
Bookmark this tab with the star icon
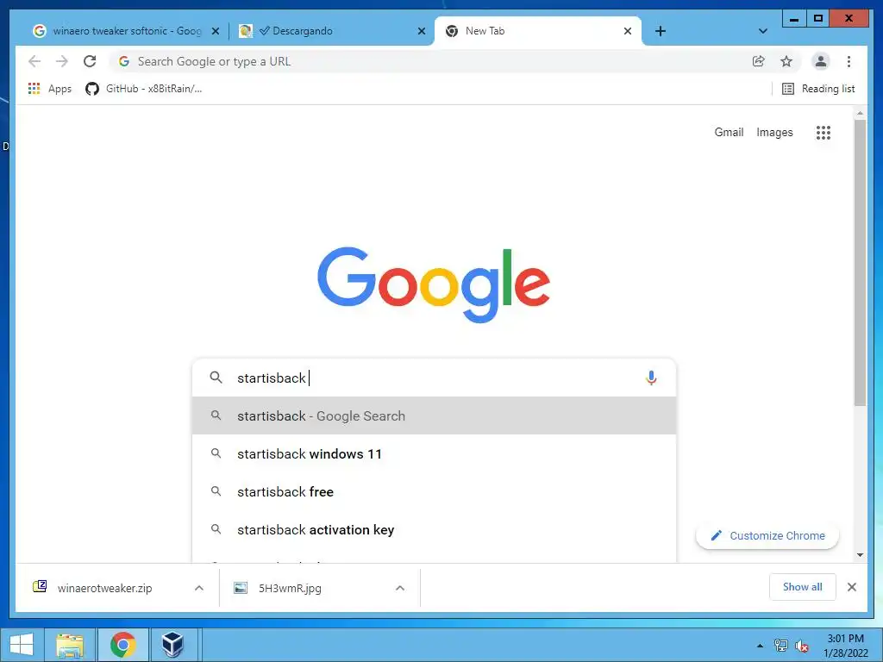point(786,61)
